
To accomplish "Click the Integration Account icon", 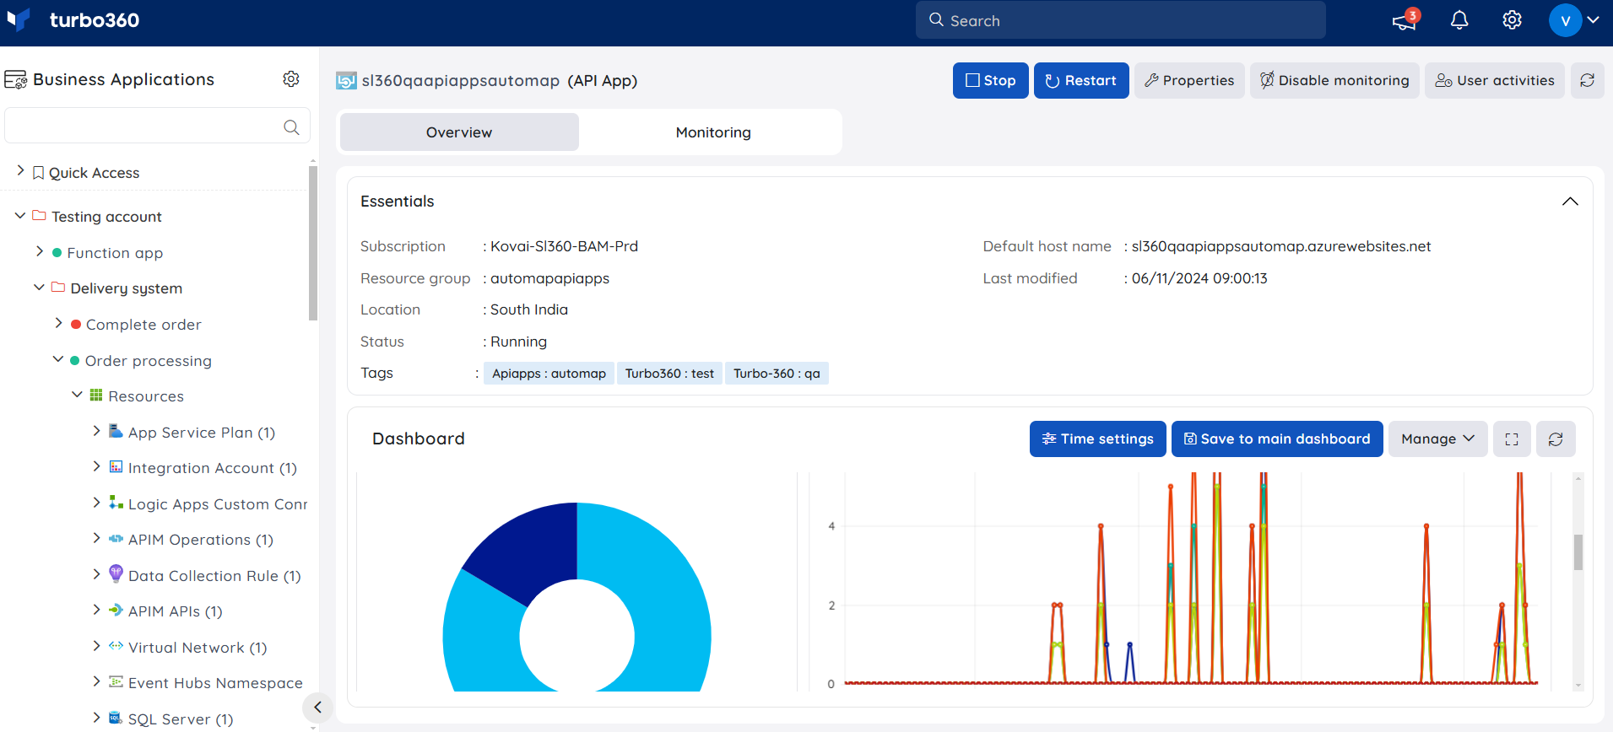I will coord(116,466).
